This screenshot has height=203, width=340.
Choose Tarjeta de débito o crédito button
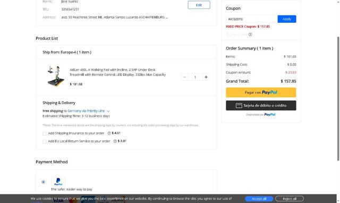click(261, 105)
